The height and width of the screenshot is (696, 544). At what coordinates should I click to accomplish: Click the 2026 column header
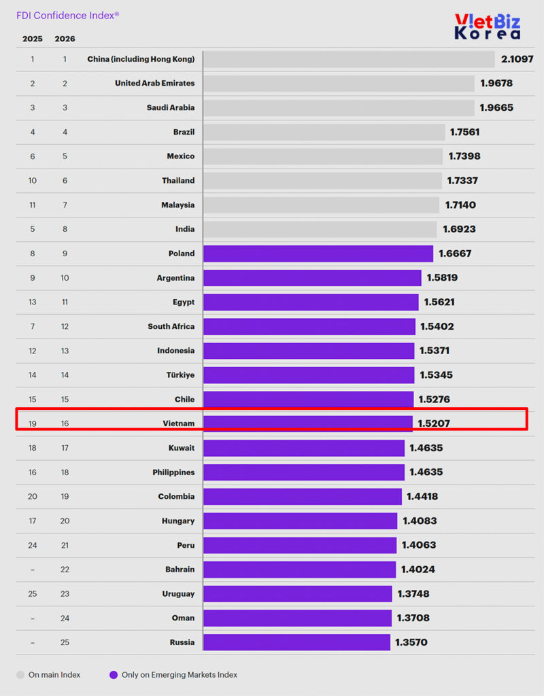(x=65, y=39)
